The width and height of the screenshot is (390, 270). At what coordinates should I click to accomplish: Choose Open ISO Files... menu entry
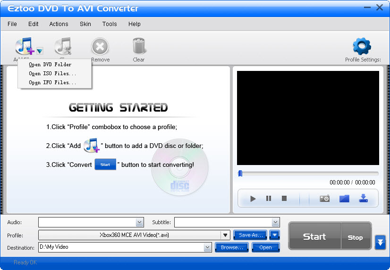coord(52,73)
